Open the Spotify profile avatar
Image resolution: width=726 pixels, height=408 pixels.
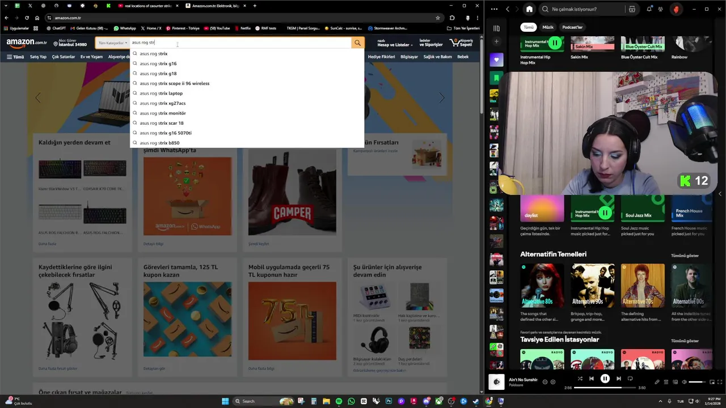(x=676, y=9)
